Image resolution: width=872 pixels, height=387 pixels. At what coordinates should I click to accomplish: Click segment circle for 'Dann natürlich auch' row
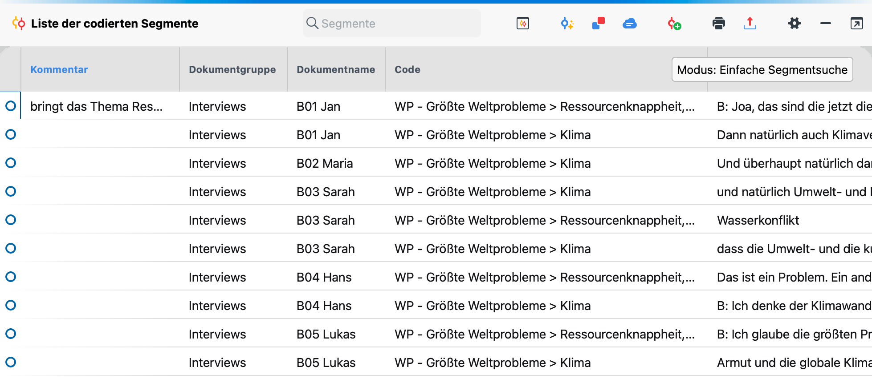point(11,134)
